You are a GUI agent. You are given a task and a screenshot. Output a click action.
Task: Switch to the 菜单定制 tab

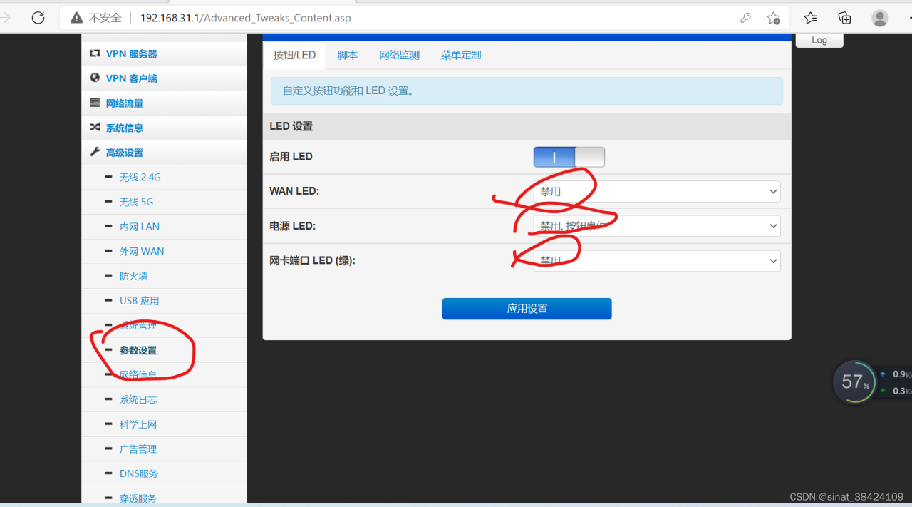click(461, 56)
